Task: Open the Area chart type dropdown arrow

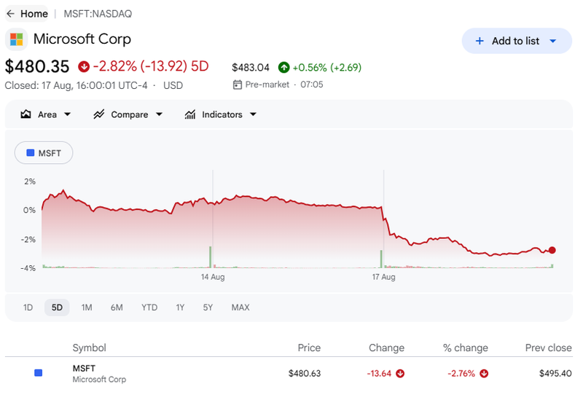Action: (x=67, y=114)
